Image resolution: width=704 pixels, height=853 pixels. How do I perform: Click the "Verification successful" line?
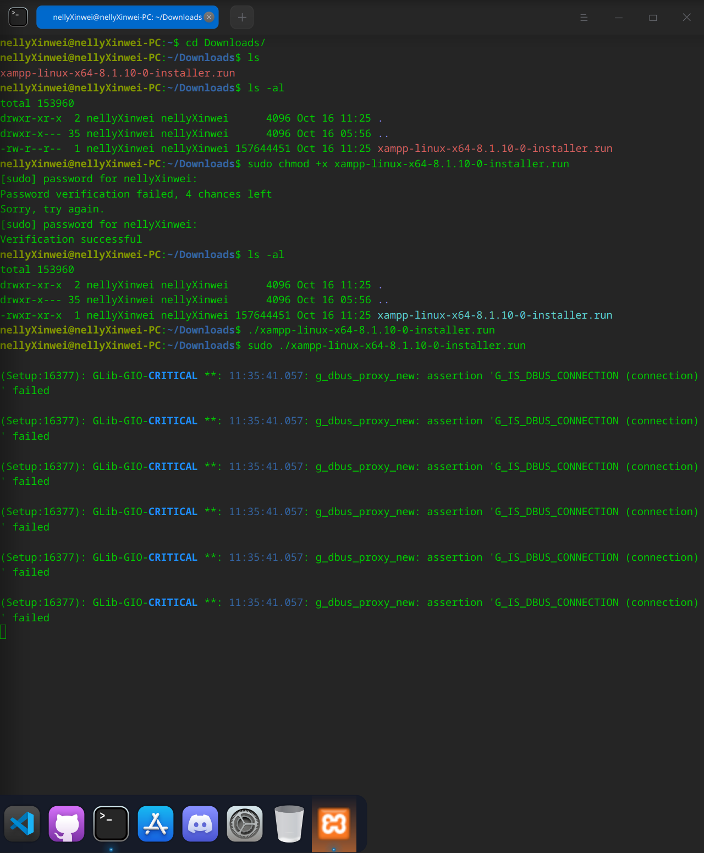[x=71, y=239]
